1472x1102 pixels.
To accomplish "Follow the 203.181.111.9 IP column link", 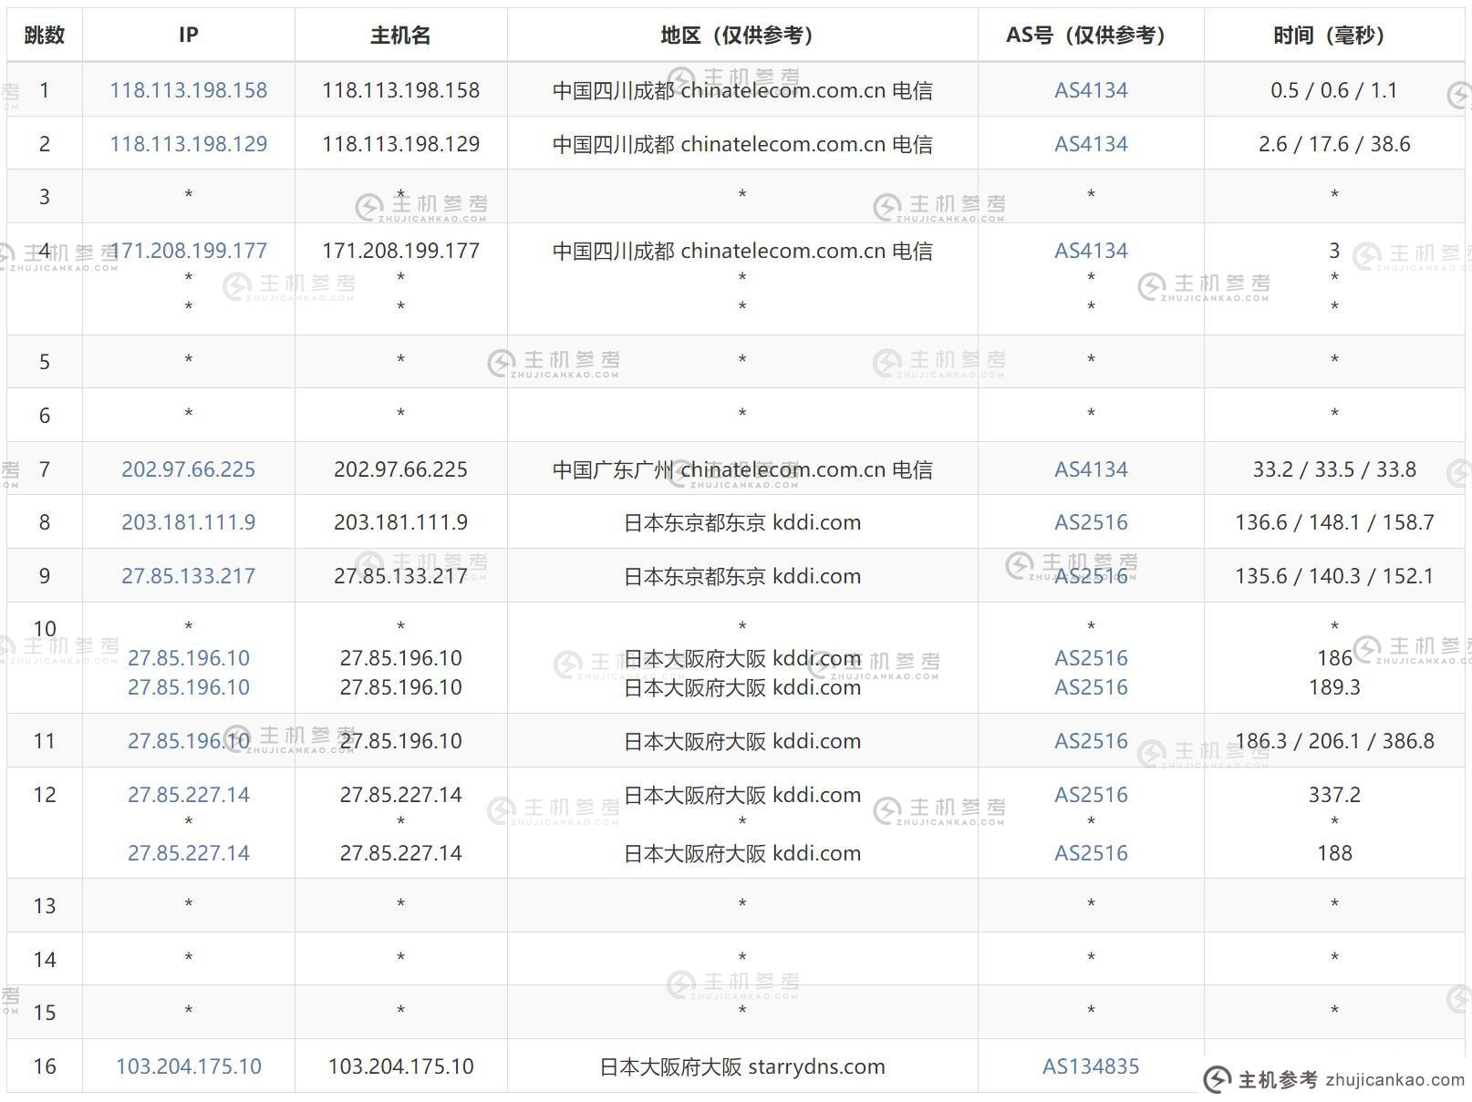I will tap(188, 522).
